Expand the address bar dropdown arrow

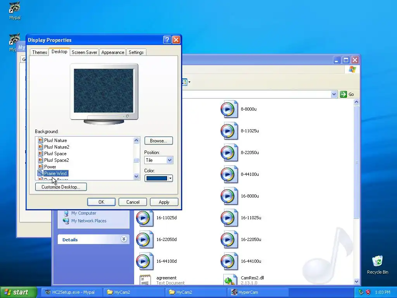(334, 94)
